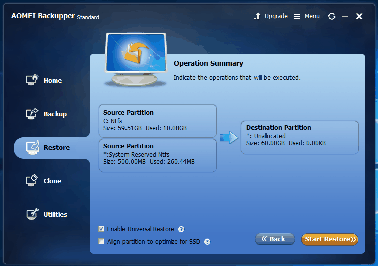Minimize the AOMEI Backupper window
This screenshot has height=266, width=378.
(x=345, y=17)
